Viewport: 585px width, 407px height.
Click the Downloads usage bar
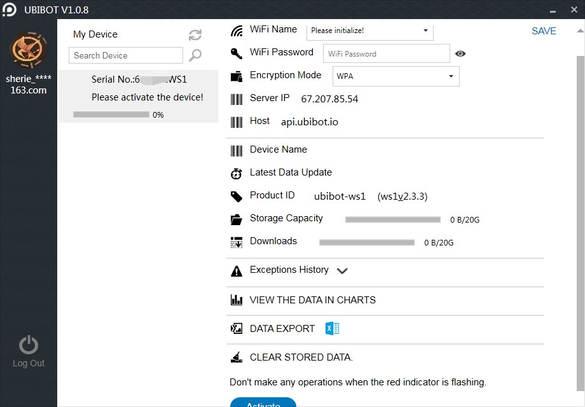tap(367, 242)
